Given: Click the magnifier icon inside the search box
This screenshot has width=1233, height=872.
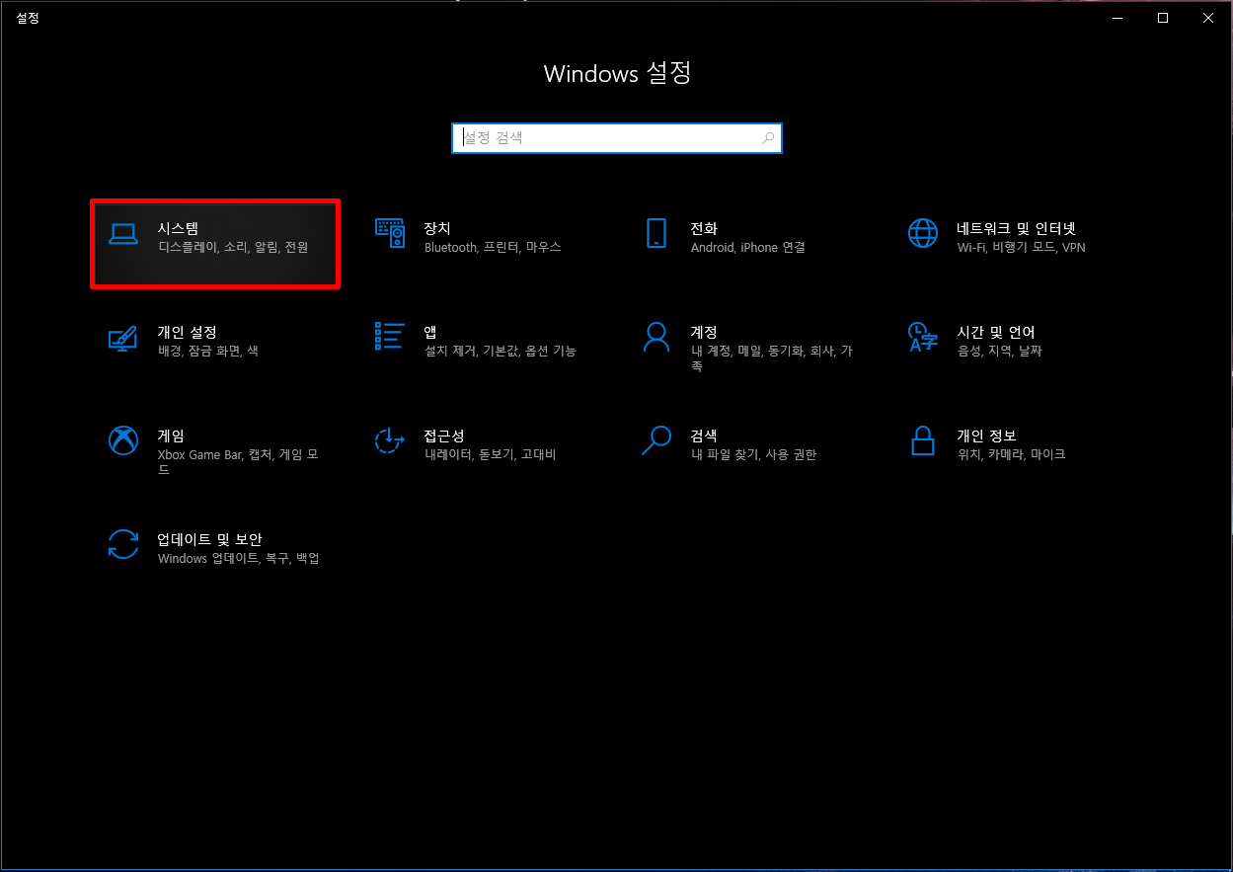Looking at the screenshot, I should point(768,138).
